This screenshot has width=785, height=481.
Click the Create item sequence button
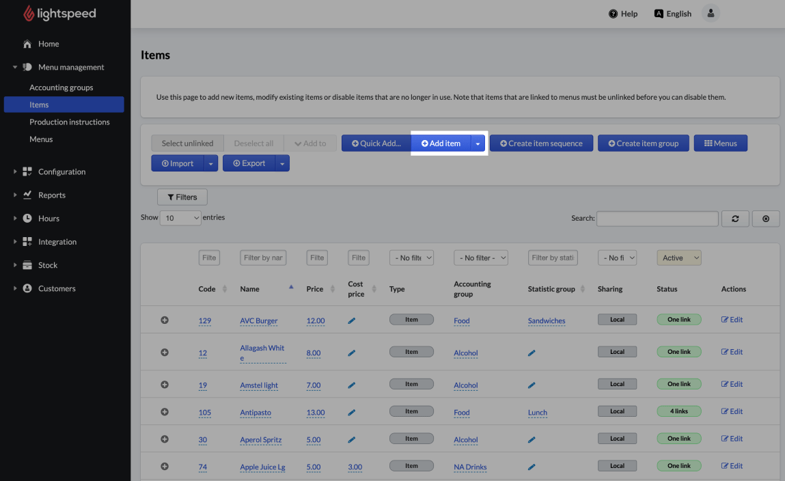point(541,143)
